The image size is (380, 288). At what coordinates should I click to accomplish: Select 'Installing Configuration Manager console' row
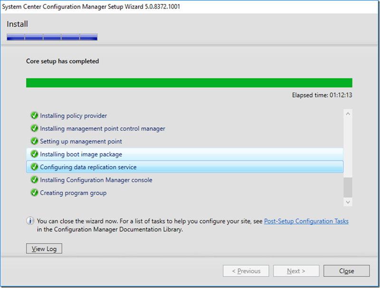coord(185,180)
